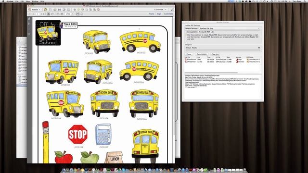
Task: Click the Acrobat menu in the menu bar
Action: click(10, 1)
